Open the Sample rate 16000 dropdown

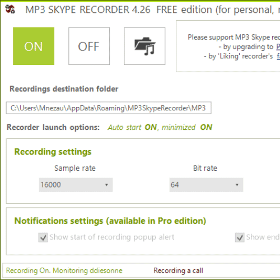click(76, 185)
